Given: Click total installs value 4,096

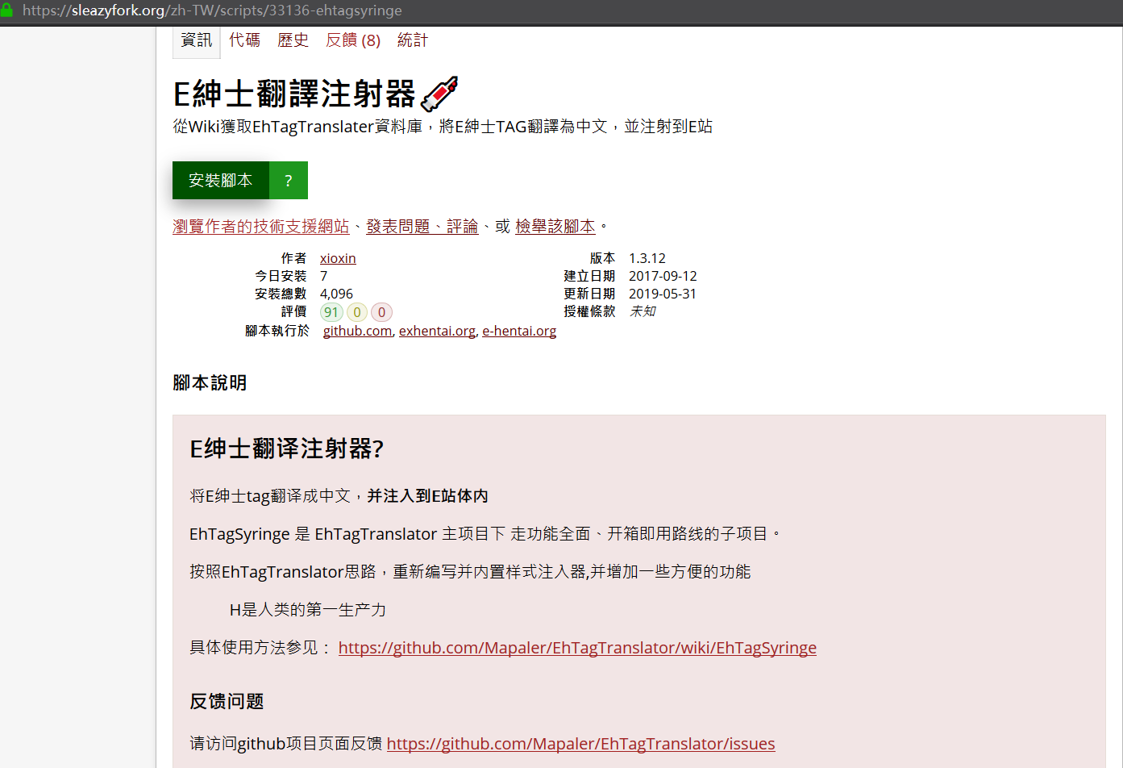Looking at the screenshot, I should tap(336, 294).
